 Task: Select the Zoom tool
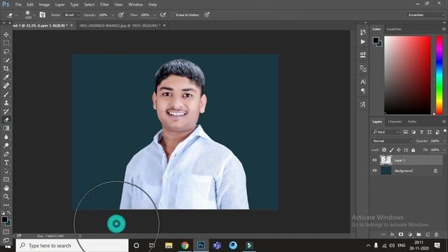click(6, 197)
